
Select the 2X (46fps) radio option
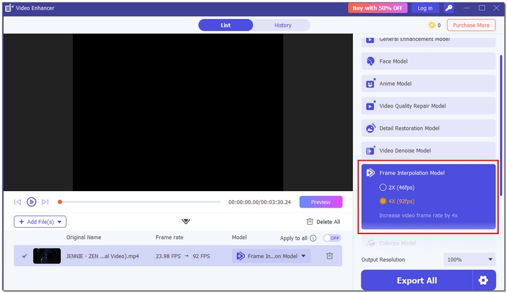pyautogui.click(x=383, y=187)
